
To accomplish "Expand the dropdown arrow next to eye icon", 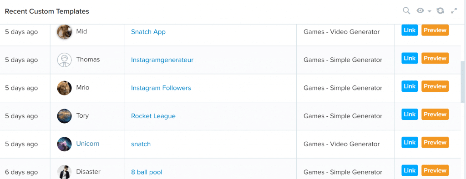I will point(429,11).
